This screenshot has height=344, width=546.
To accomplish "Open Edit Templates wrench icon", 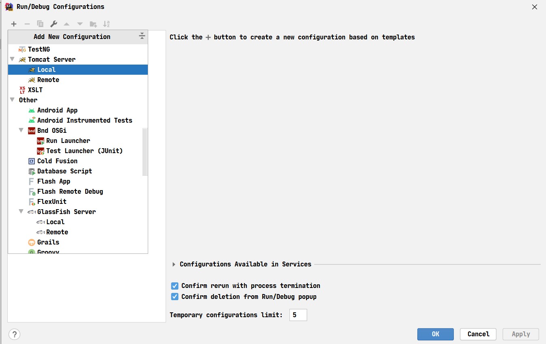I will click(54, 24).
